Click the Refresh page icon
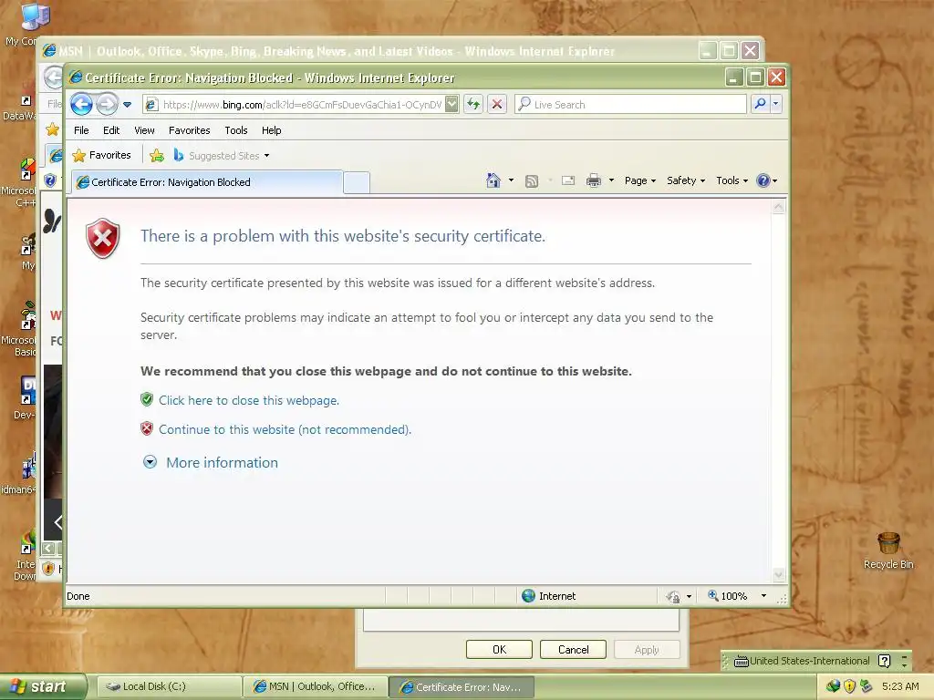The width and height of the screenshot is (934, 700). click(473, 104)
